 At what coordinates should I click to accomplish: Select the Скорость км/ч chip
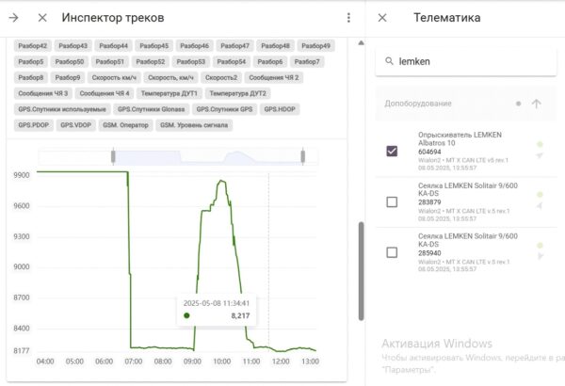tap(113, 77)
